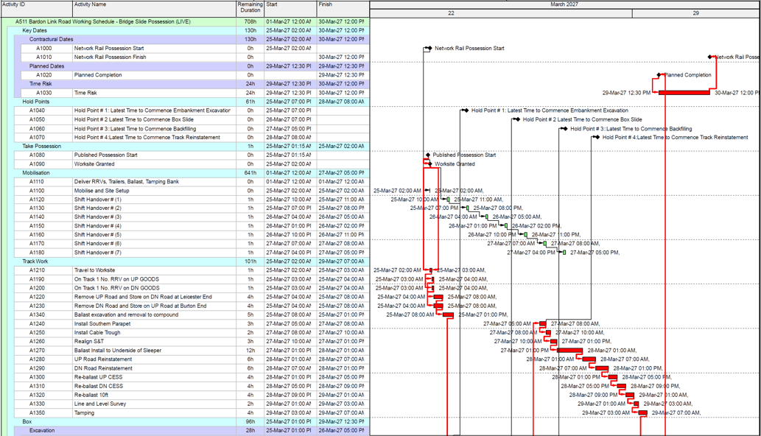
Task: Select Worksite Granted in the Activity Name column
Action: click(x=94, y=164)
